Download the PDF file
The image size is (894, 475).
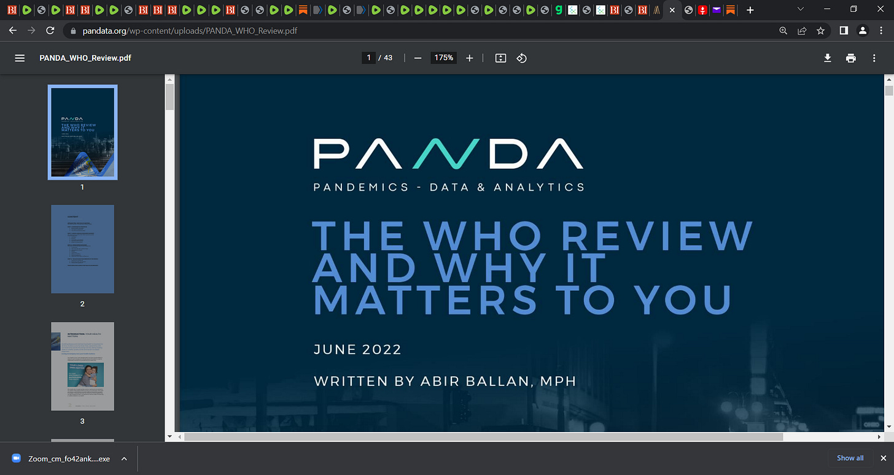[x=828, y=58]
